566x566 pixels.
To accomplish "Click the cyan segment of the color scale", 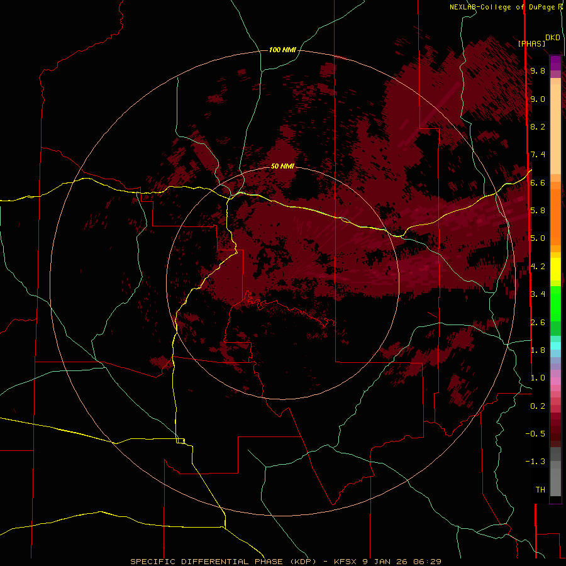I will pos(555,346).
